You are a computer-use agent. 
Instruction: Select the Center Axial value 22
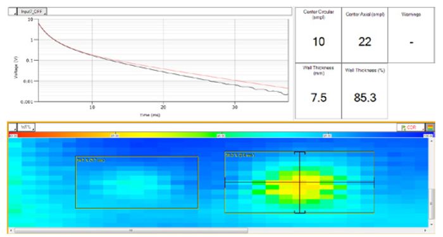[365, 42]
